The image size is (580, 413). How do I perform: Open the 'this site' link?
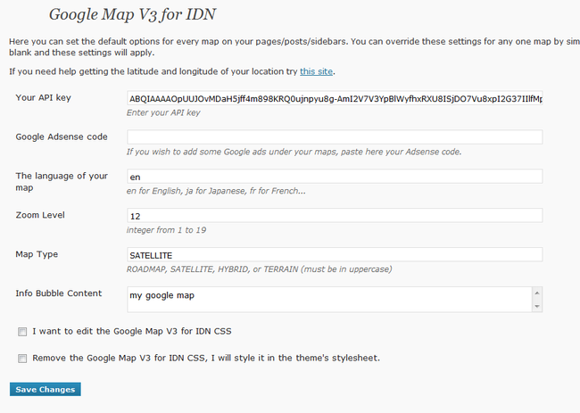click(316, 71)
